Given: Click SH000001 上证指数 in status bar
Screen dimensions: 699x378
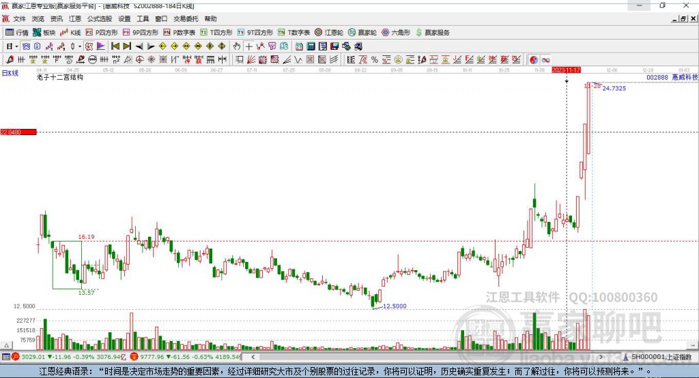Looking at the screenshot, I should click(x=661, y=357).
